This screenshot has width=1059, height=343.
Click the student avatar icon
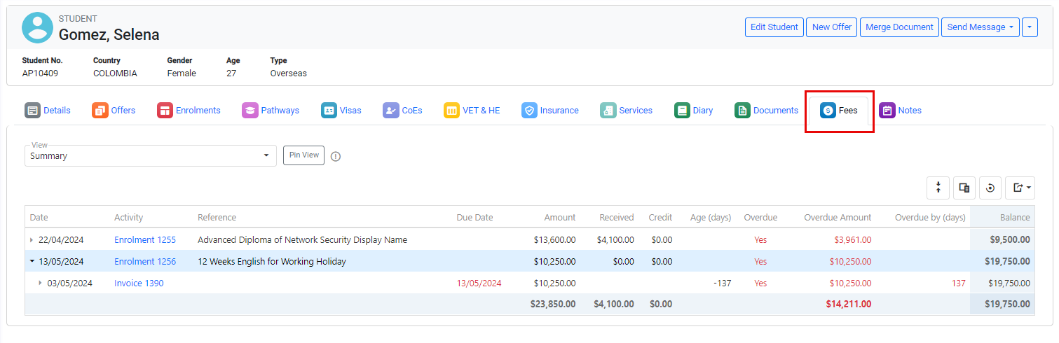pos(37,27)
